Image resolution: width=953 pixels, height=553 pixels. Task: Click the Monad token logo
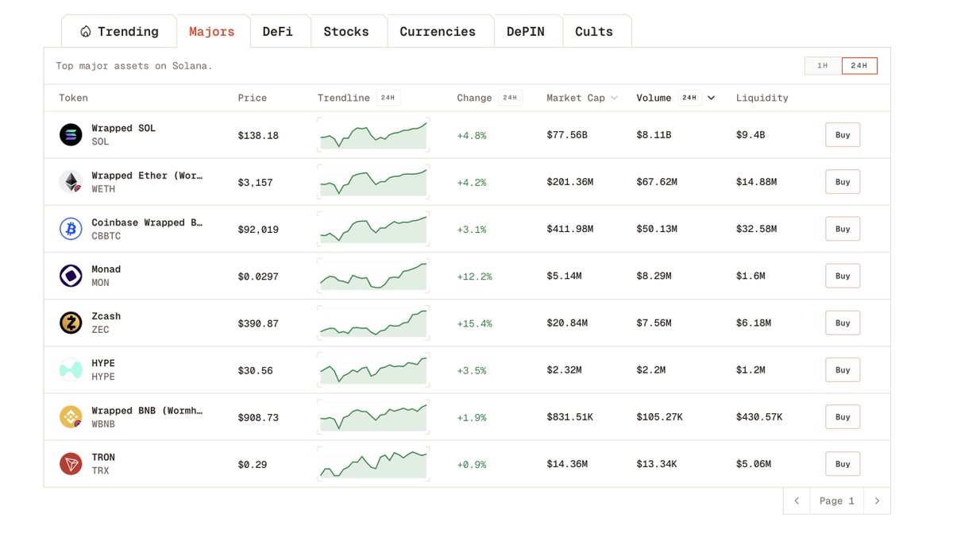(71, 276)
